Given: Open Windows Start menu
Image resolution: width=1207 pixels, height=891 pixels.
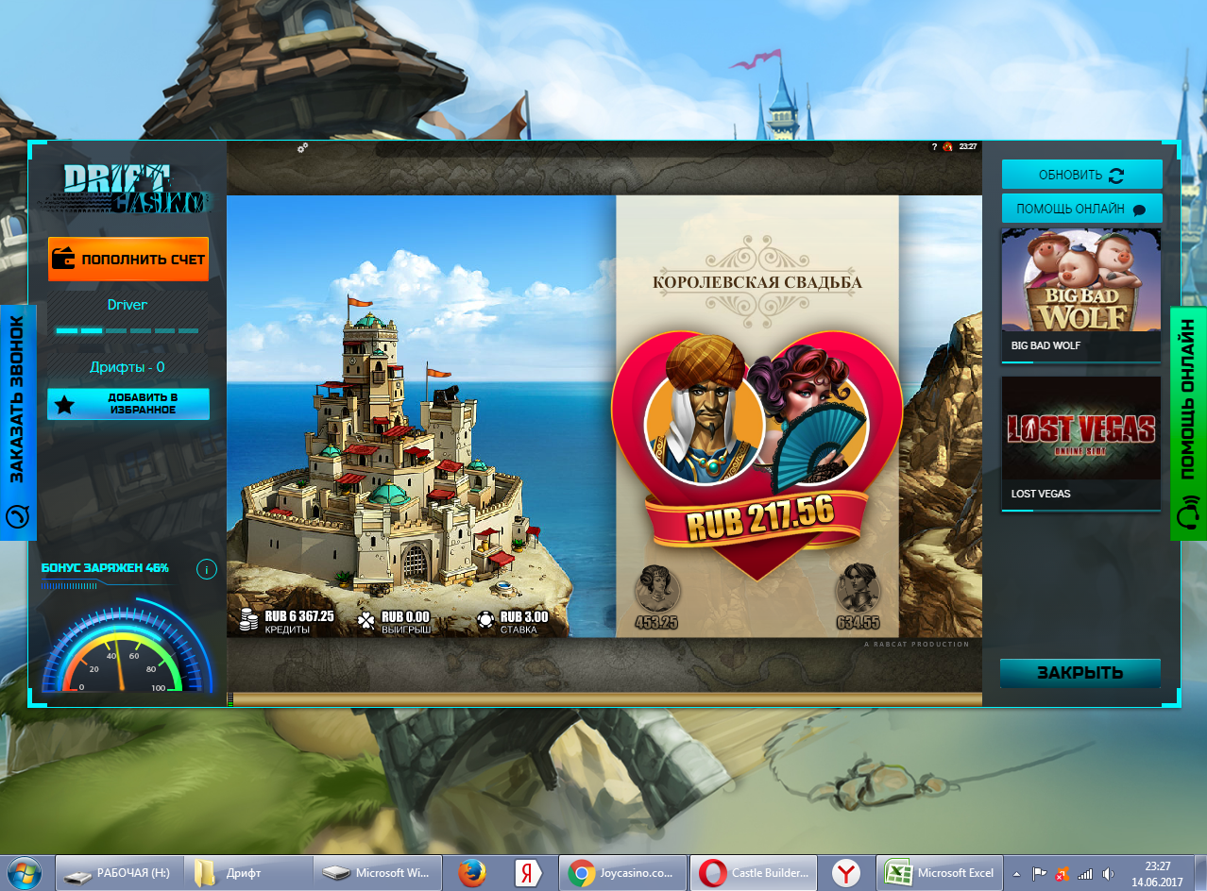Looking at the screenshot, I should [24, 873].
